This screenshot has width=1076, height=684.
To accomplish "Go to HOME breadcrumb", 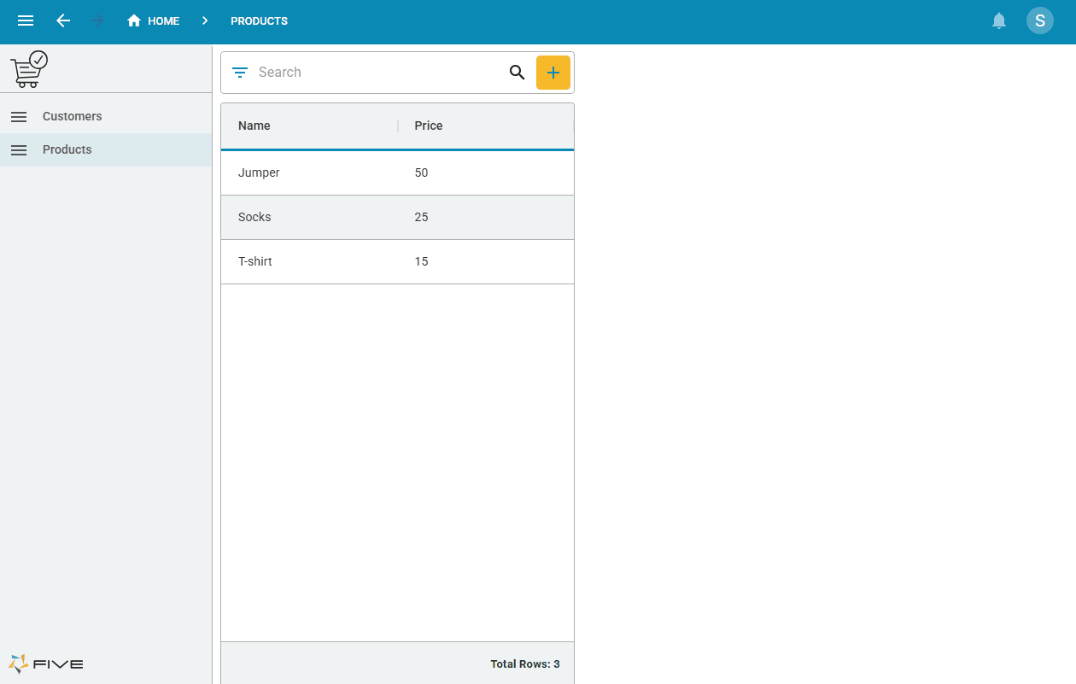I will (154, 20).
